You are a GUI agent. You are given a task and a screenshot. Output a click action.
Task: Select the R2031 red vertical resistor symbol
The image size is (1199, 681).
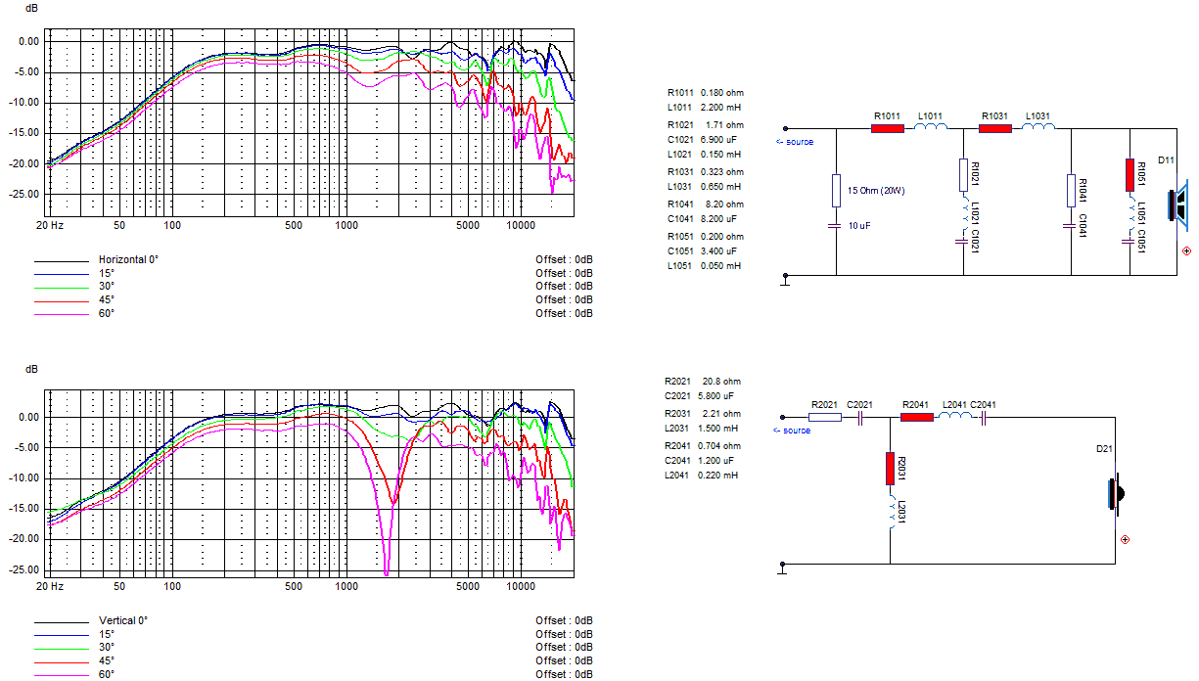coord(890,469)
